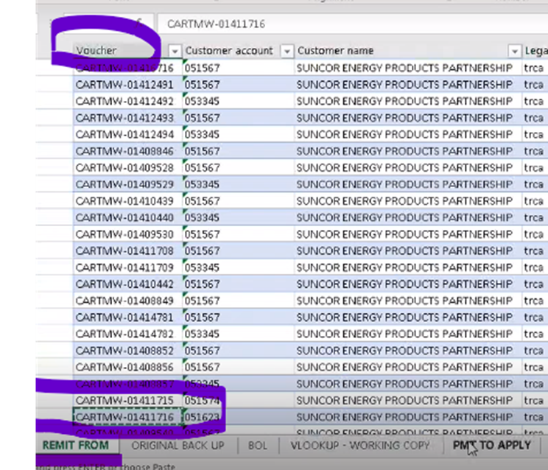Click the trca cell in the CARTMW-01414781 row

(x=535, y=318)
